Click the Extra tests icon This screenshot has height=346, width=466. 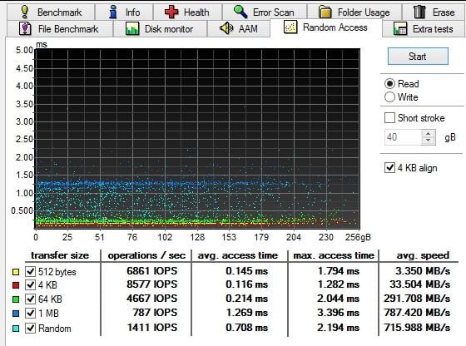pos(400,29)
